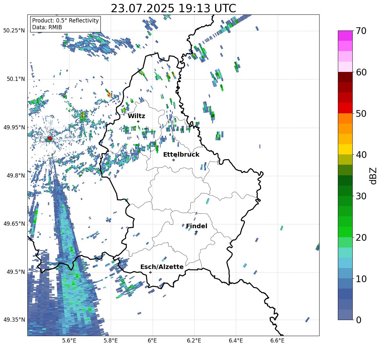Click the Findel location cross marker

pyautogui.click(x=196, y=232)
